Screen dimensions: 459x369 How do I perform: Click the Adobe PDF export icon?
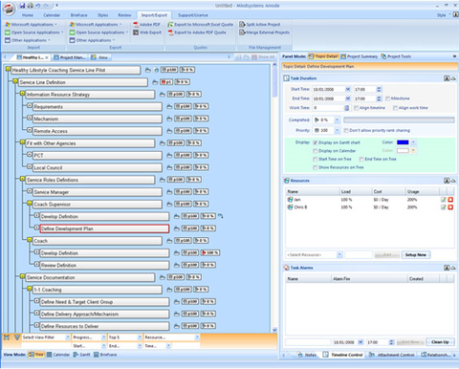(136, 25)
